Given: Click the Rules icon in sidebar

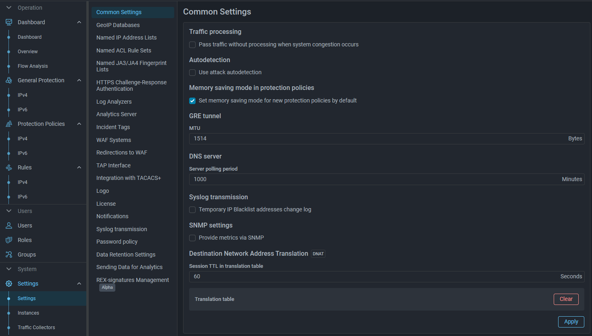Looking at the screenshot, I should [x=9, y=167].
